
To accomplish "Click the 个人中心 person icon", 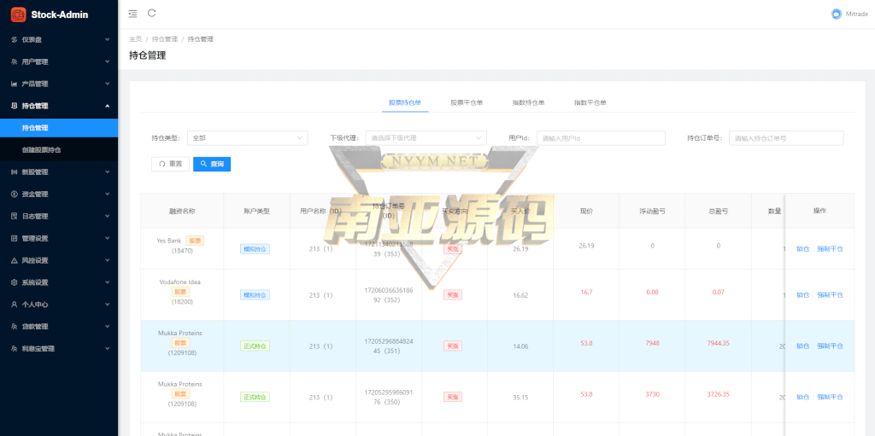I will point(14,305).
